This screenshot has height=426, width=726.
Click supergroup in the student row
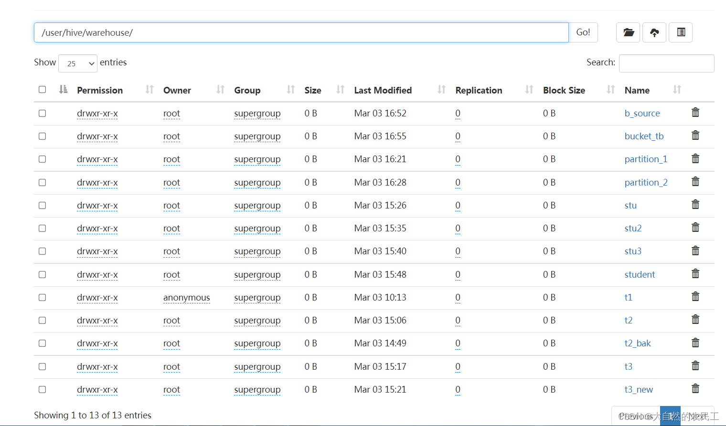coord(257,275)
